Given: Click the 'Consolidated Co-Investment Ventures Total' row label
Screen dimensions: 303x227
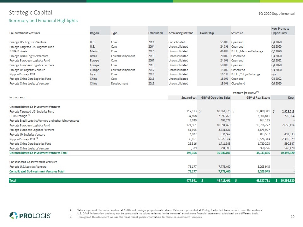Looking at the screenshot, I should tap(37, 172).
